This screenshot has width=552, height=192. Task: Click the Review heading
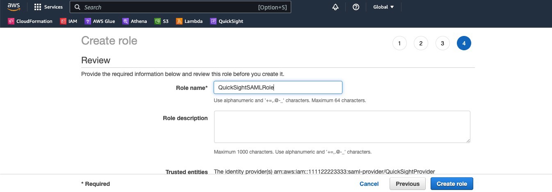96,60
